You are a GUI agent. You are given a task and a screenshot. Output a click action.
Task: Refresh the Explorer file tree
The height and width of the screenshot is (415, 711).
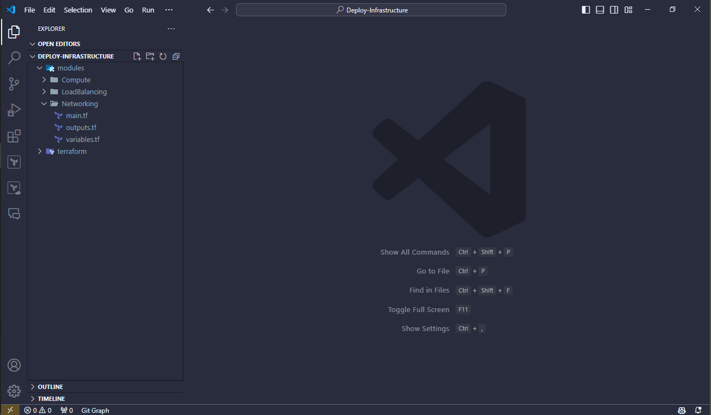point(163,56)
